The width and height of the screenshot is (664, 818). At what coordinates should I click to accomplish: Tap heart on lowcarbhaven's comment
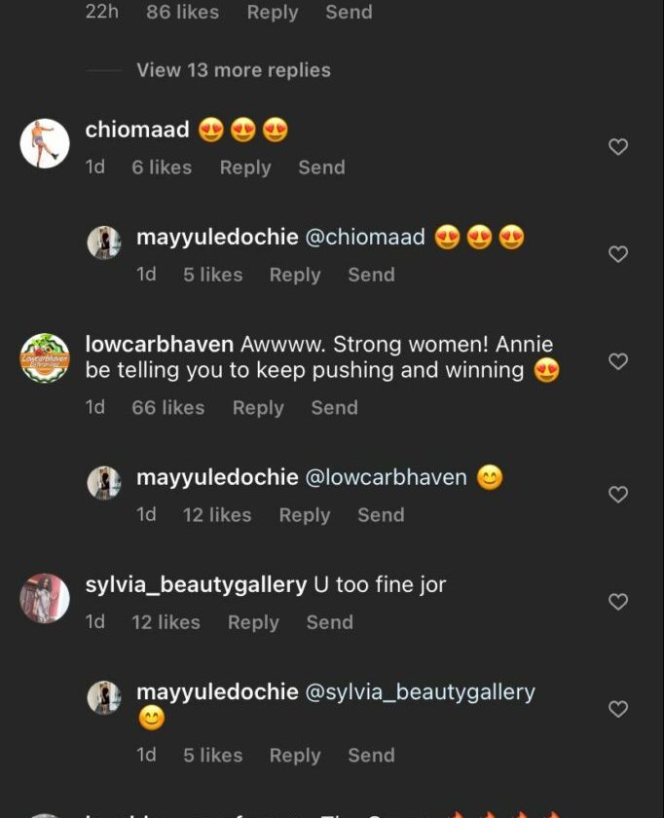pyautogui.click(x=617, y=361)
